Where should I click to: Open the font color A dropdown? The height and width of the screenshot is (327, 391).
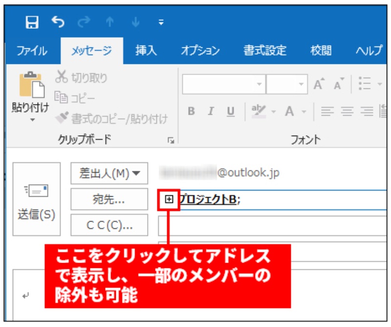coord(303,111)
